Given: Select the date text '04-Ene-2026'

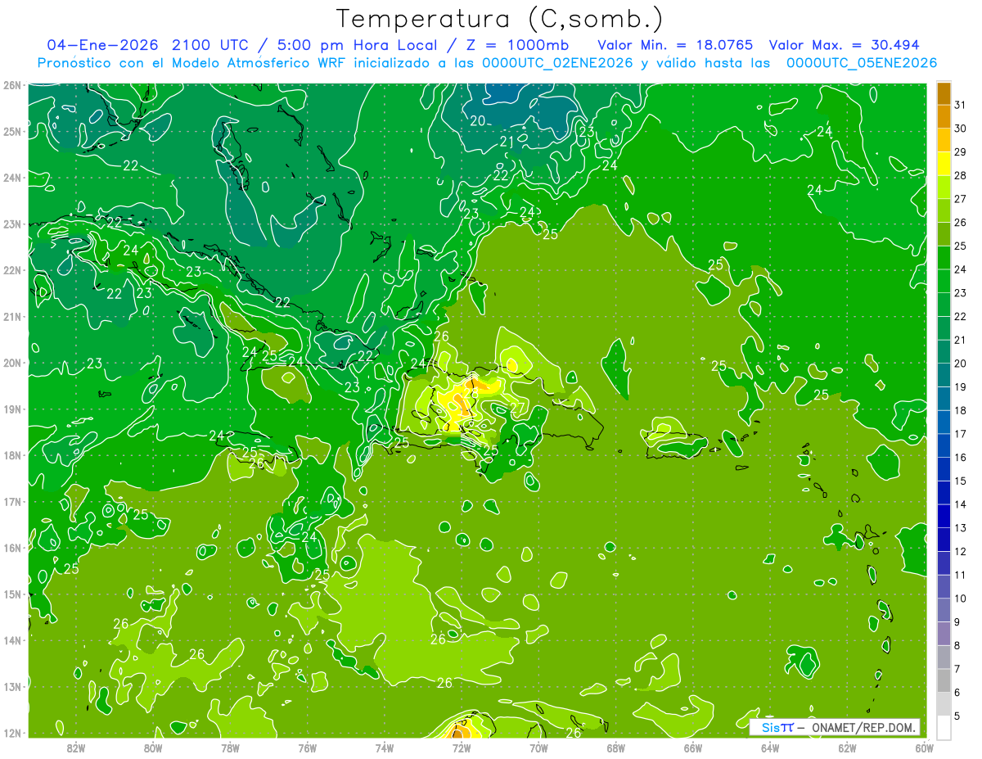Looking at the screenshot, I should pyautogui.click(x=102, y=44).
